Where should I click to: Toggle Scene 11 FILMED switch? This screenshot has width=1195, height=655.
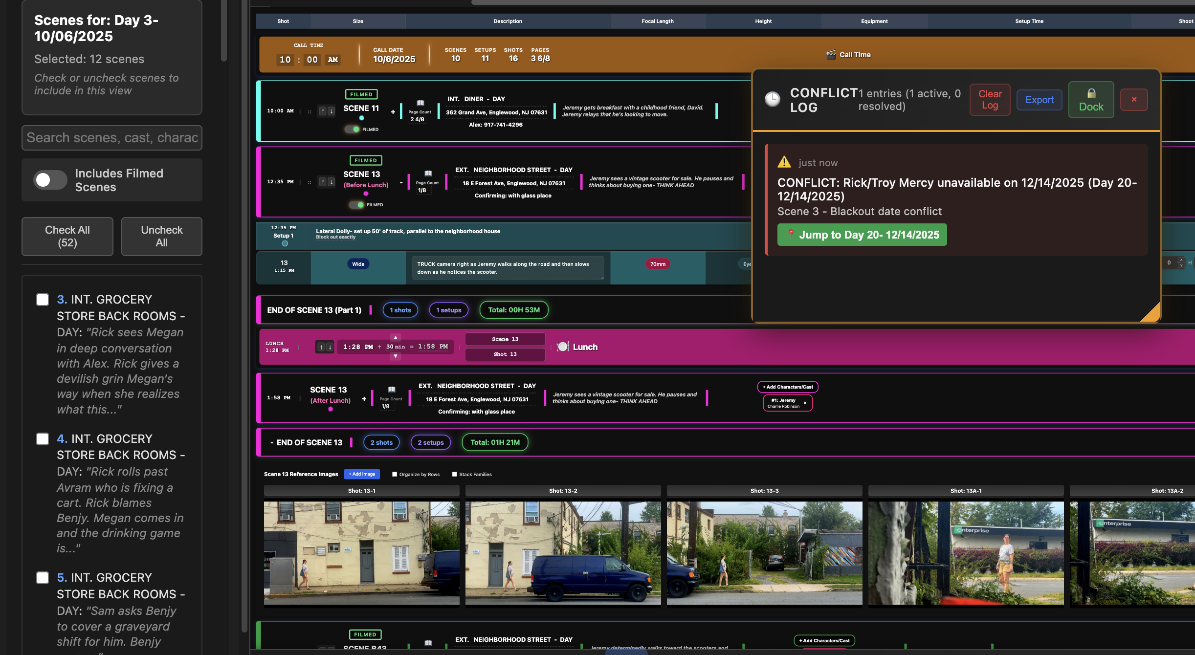pyautogui.click(x=353, y=130)
